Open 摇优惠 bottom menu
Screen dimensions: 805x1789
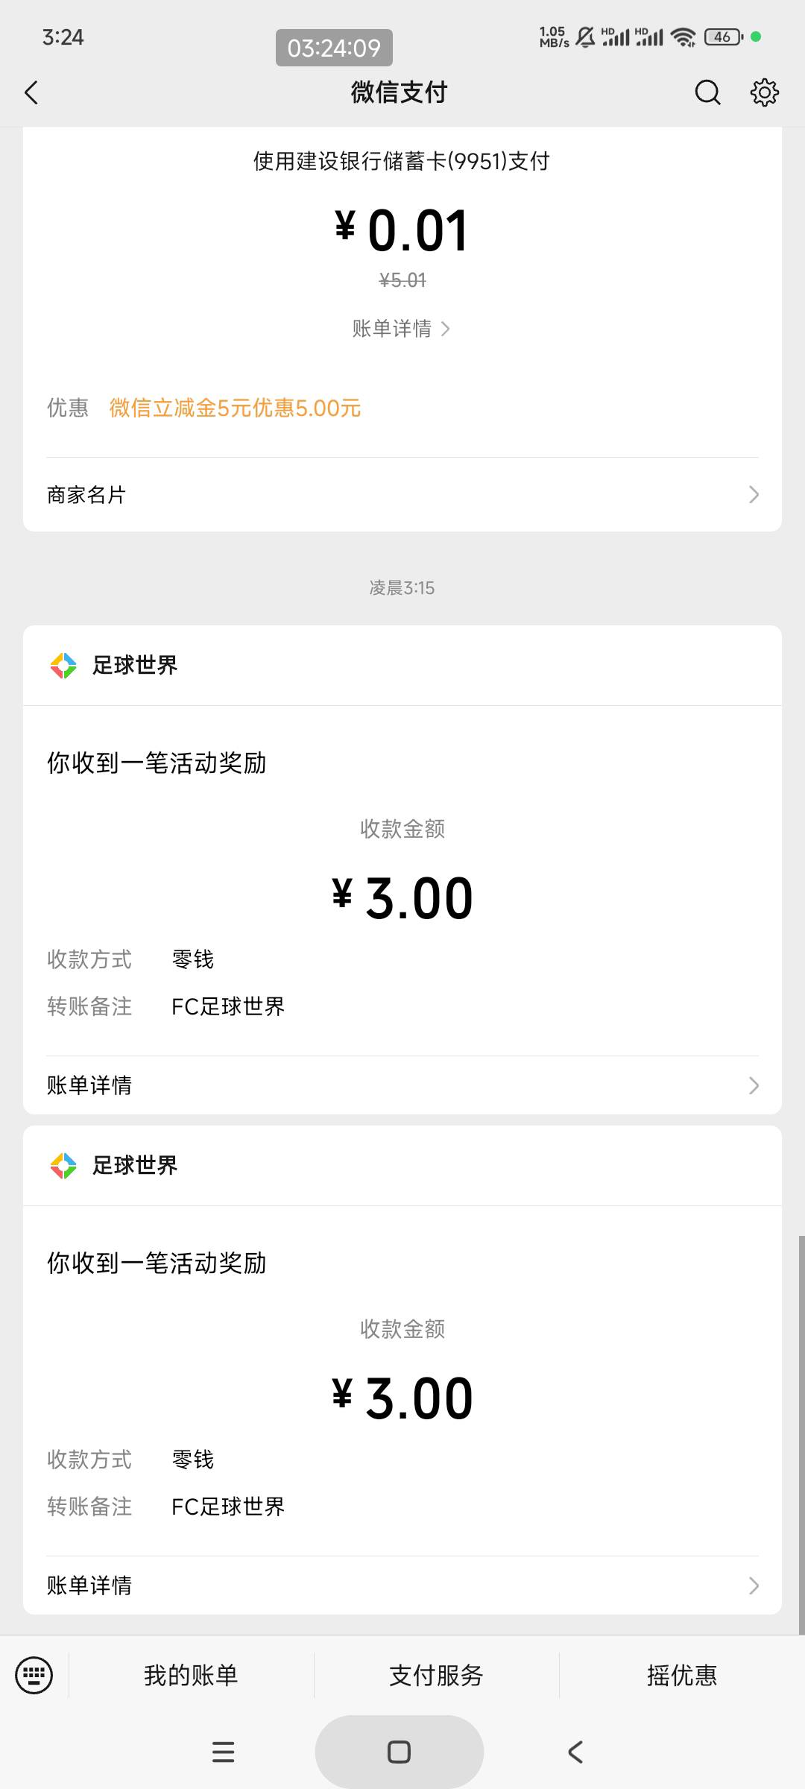(x=682, y=1675)
